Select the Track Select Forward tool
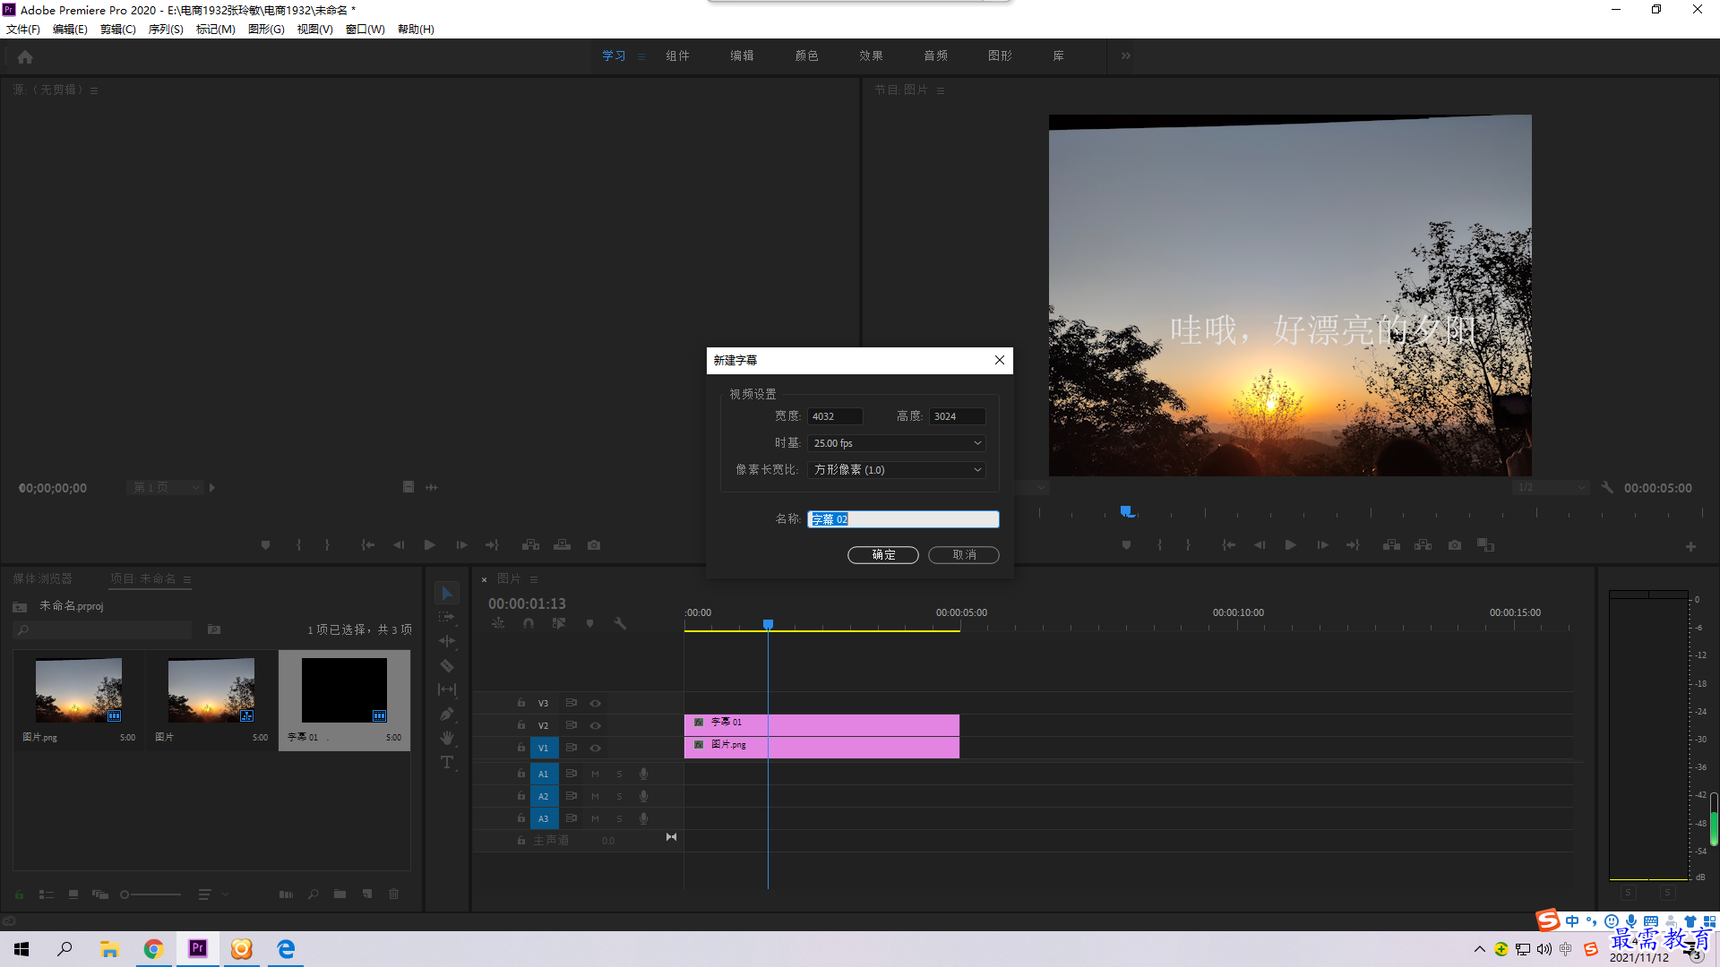This screenshot has width=1720, height=967. (x=447, y=617)
